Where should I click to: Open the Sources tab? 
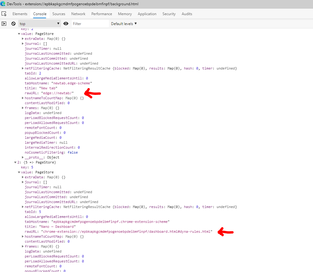click(58, 14)
